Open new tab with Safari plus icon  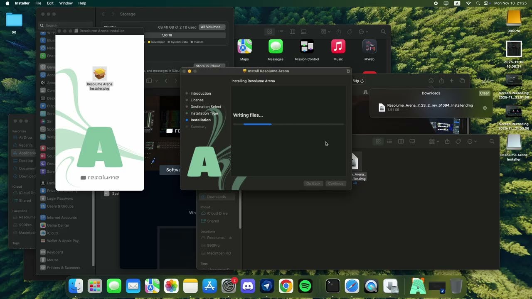[x=451, y=81]
